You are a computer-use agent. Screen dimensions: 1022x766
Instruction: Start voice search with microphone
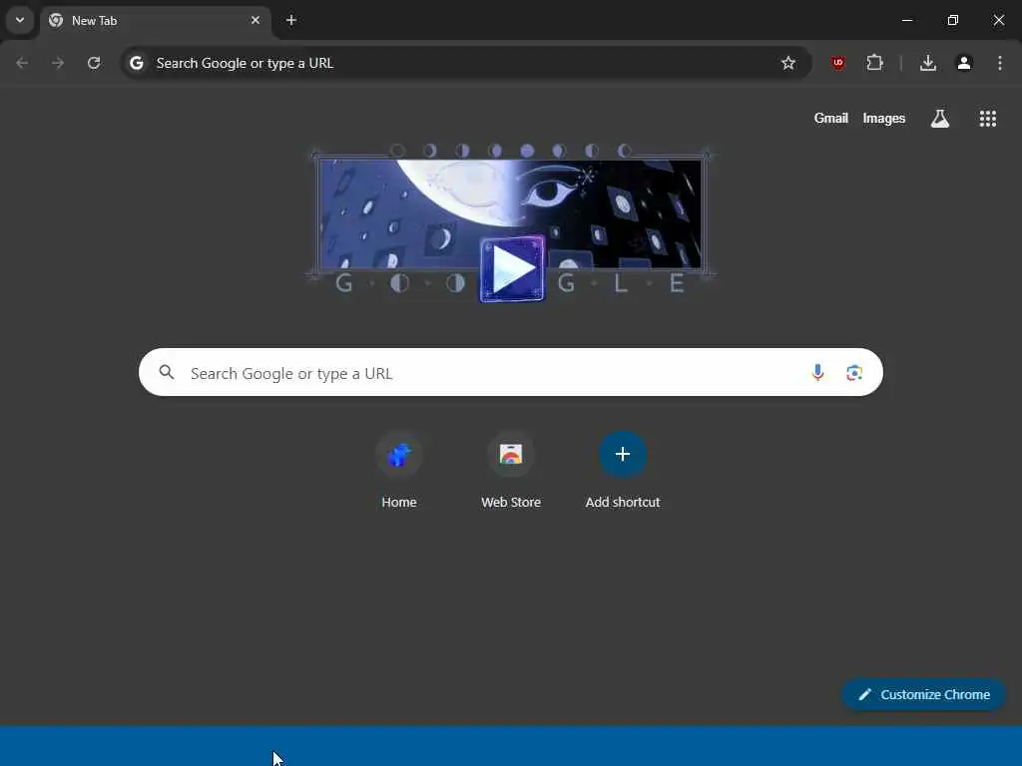point(817,373)
